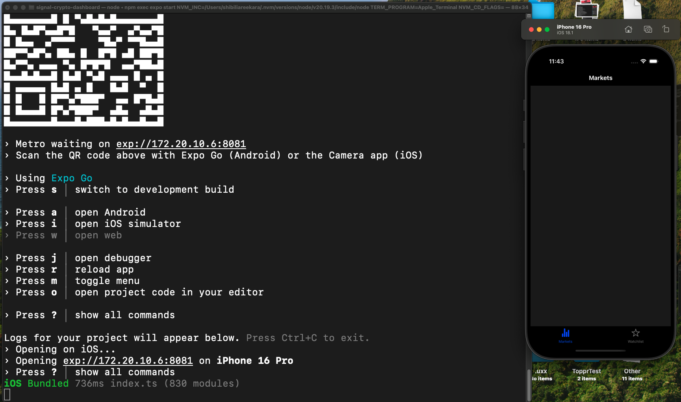Open the exp:// link on the Metro waiting line
681x402 pixels.
click(x=181, y=144)
